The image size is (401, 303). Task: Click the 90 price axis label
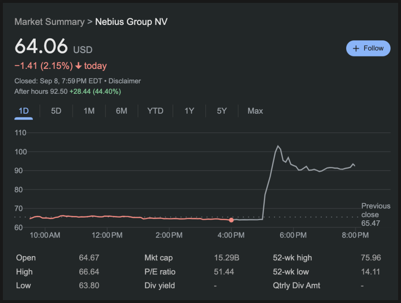tap(19, 171)
